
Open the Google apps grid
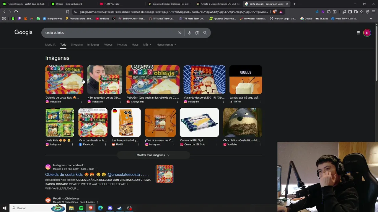359,33
